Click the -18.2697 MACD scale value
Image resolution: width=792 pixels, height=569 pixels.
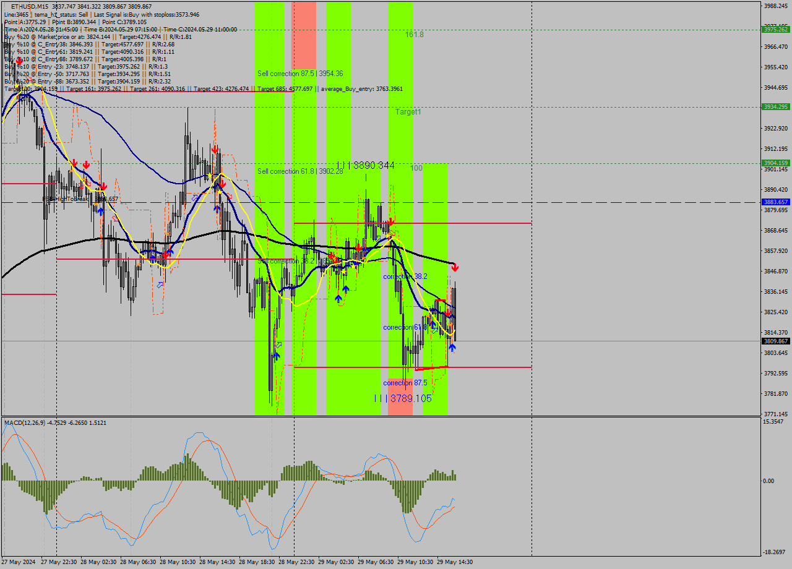(775, 552)
